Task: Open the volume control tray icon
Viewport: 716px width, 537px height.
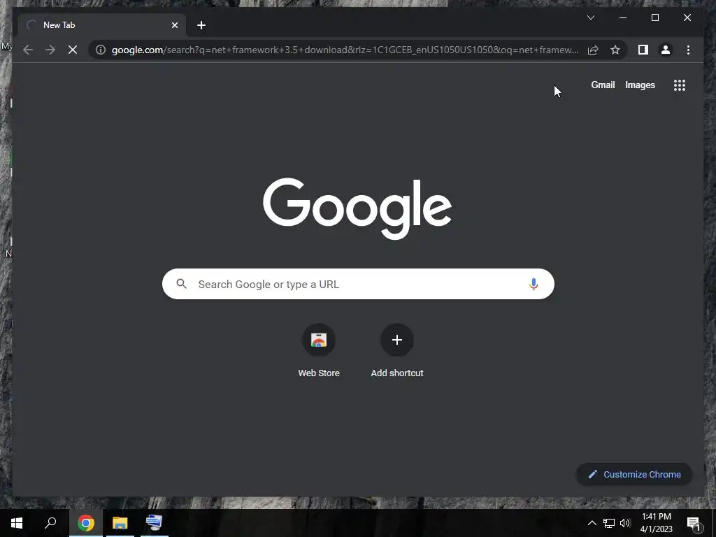Action: pyautogui.click(x=625, y=523)
